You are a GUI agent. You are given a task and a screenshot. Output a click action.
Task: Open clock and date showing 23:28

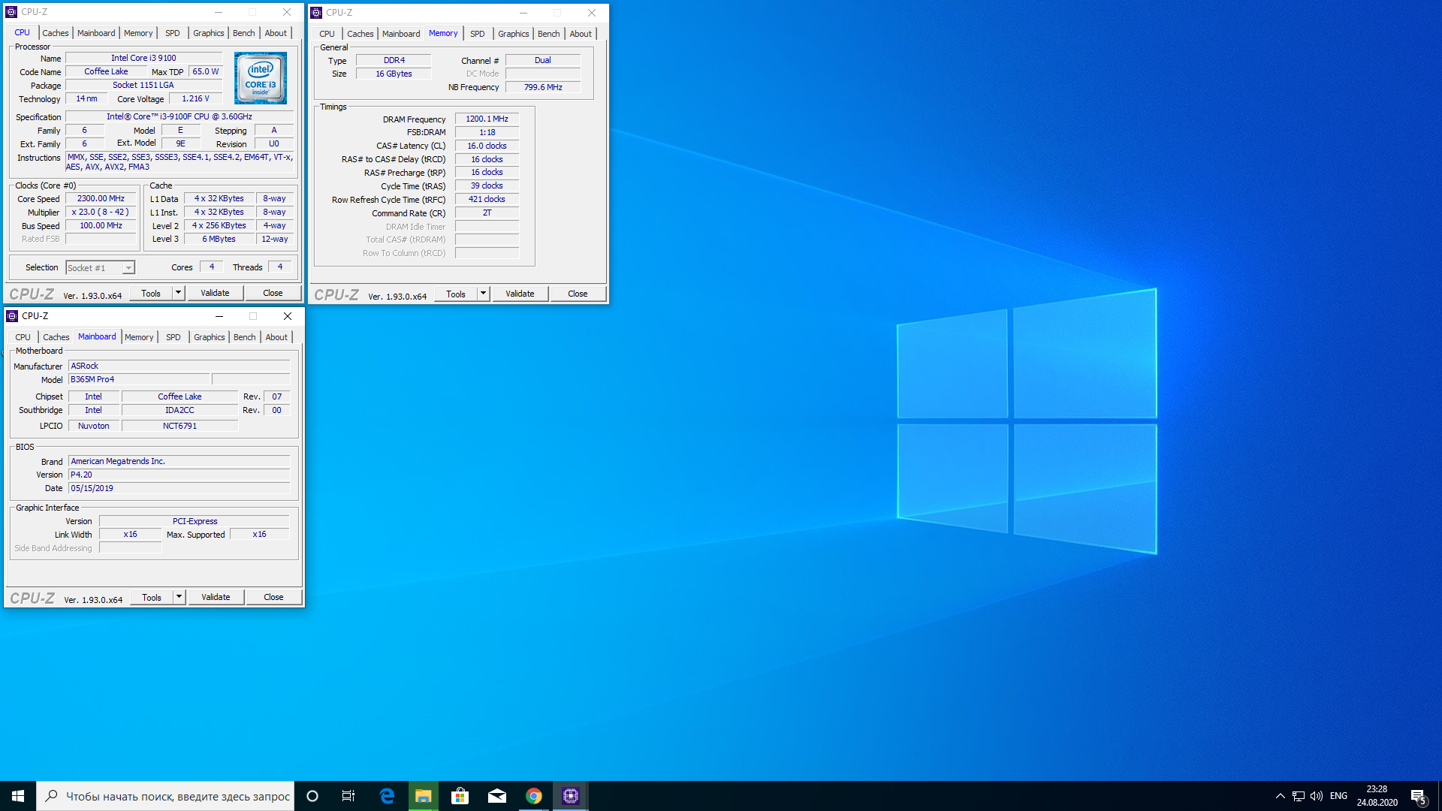point(1377,796)
